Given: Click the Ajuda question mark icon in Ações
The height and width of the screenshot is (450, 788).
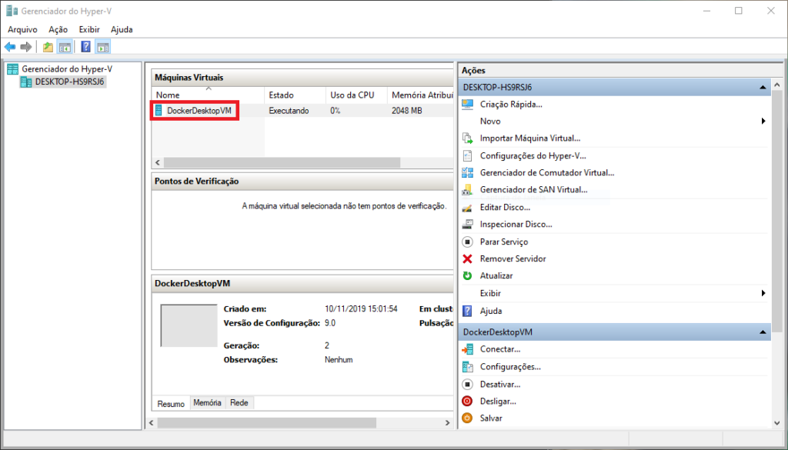Looking at the screenshot, I should click(467, 311).
